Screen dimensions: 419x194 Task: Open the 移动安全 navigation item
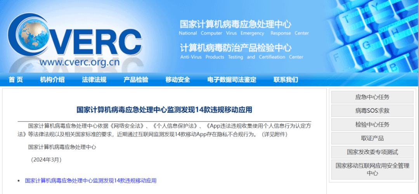coord(178,79)
